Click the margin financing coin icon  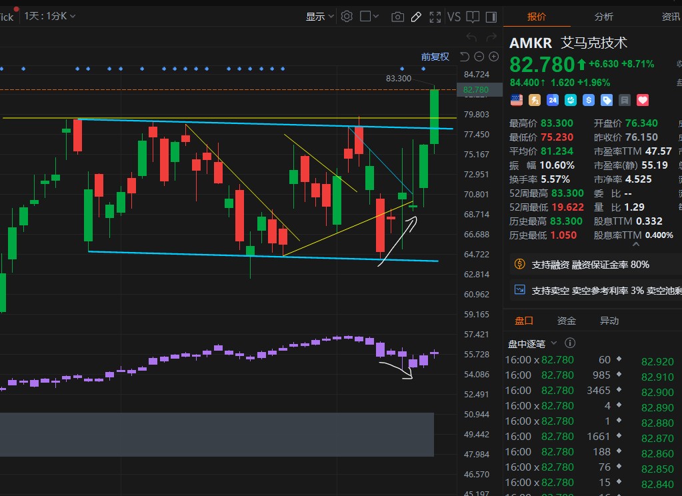point(520,263)
